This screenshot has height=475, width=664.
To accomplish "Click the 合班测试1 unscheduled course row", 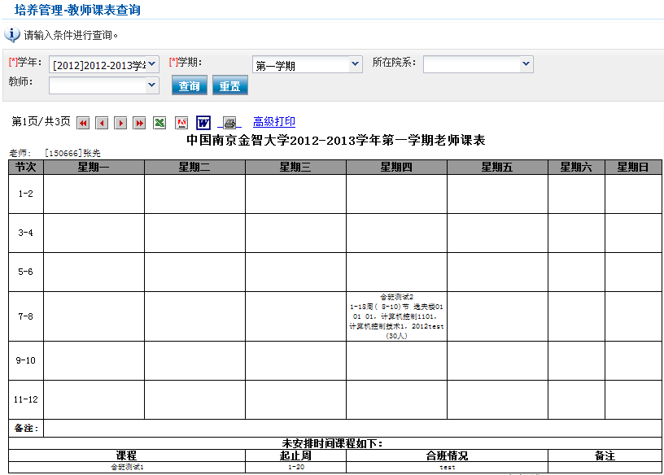I will pos(127,468).
